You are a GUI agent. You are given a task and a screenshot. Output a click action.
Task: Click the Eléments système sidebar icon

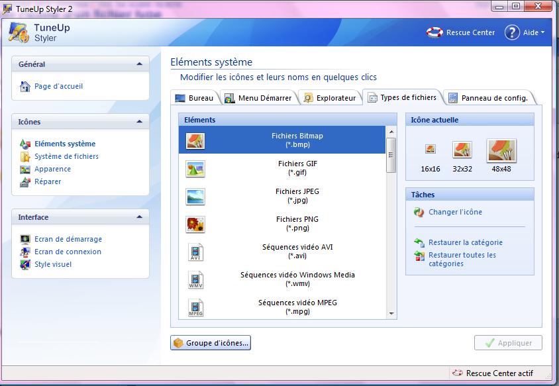(x=25, y=144)
